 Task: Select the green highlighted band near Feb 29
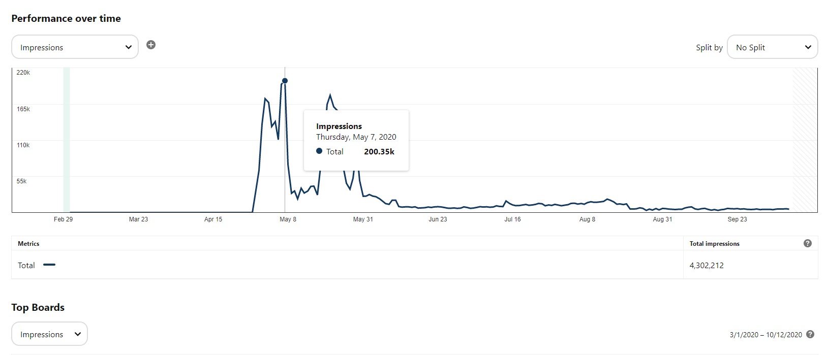click(x=67, y=140)
